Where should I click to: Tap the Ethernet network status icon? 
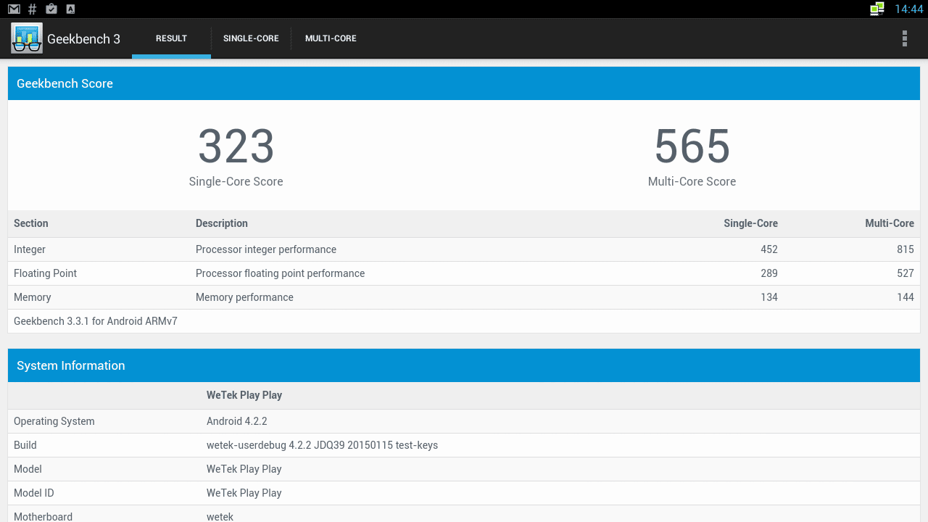point(877,9)
